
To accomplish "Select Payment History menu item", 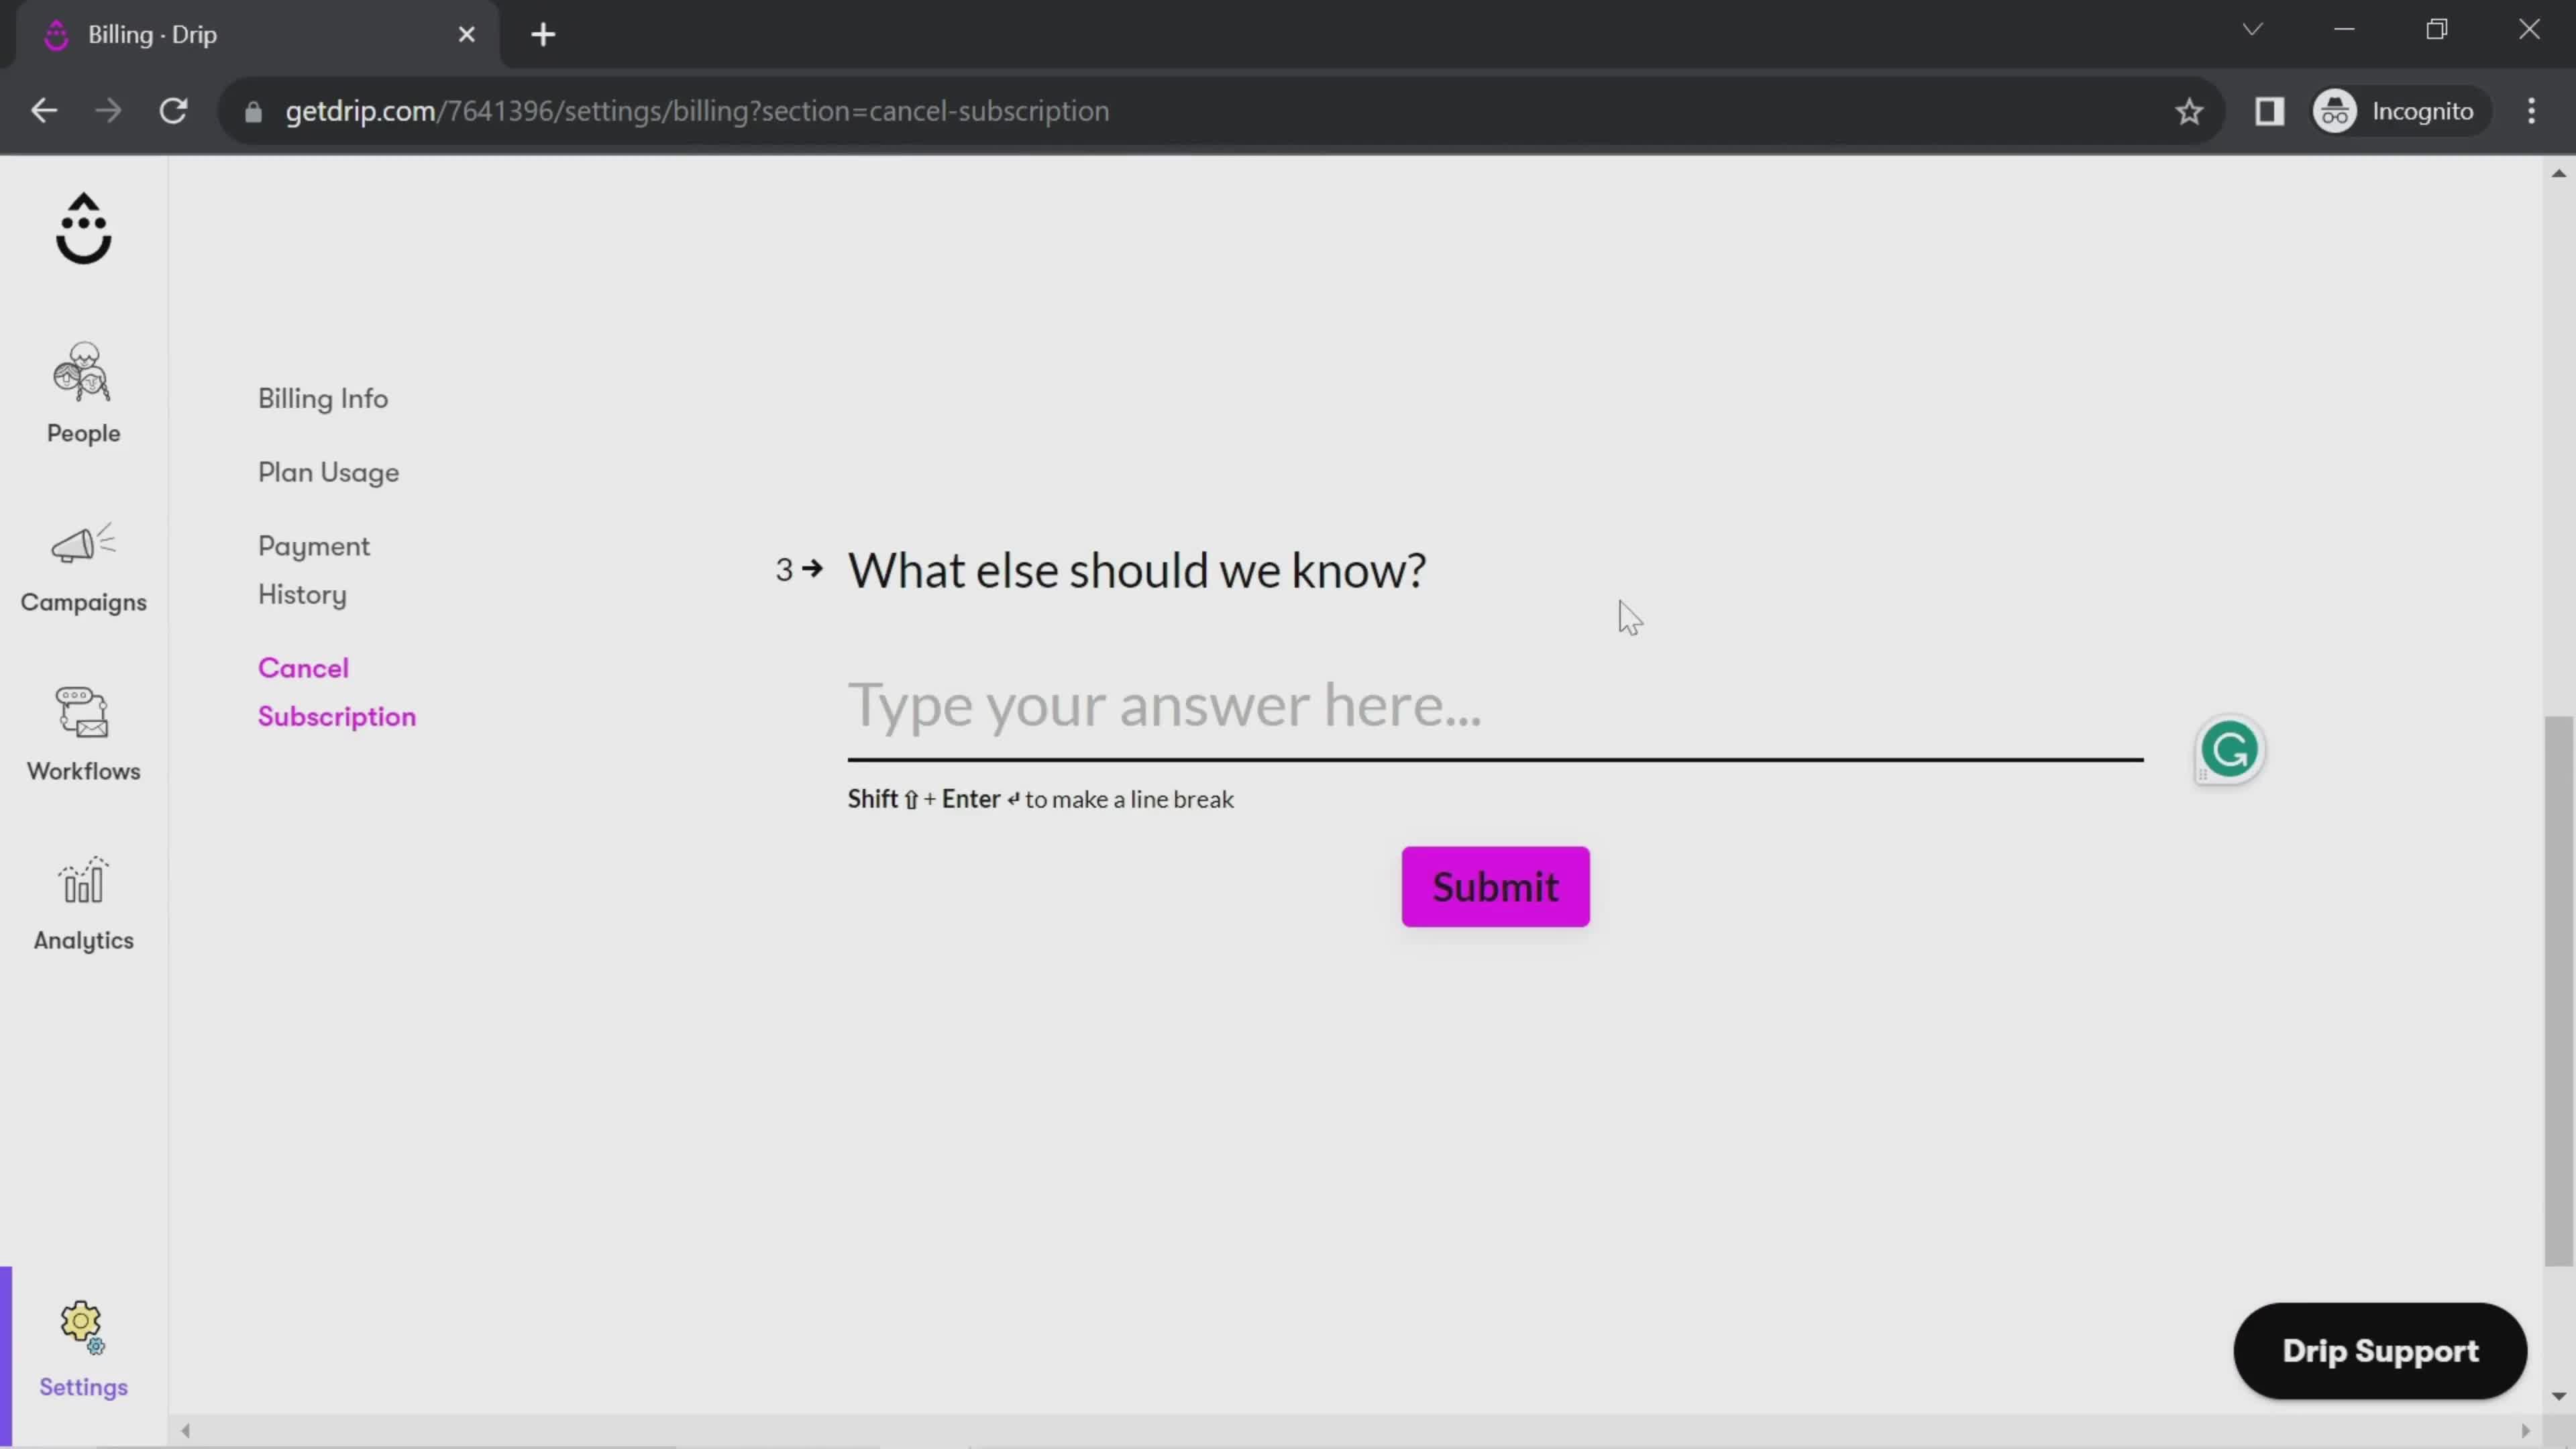I will (x=313, y=570).
